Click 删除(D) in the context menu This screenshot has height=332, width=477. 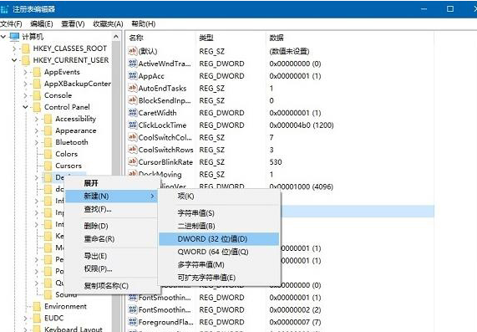(111, 226)
